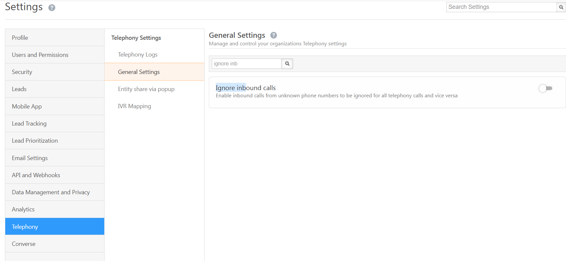This screenshot has height=261, width=566.
Task: Click the help icon beside Settings title
Action: click(x=52, y=8)
